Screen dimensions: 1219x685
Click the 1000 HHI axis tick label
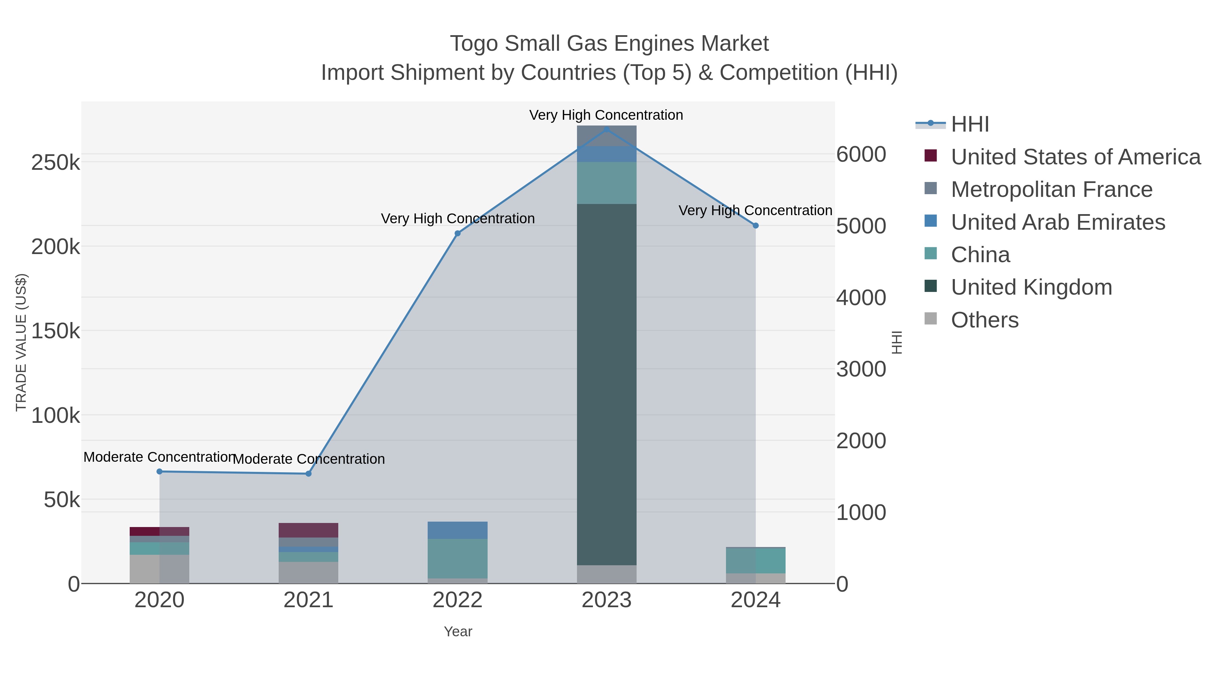(861, 512)
